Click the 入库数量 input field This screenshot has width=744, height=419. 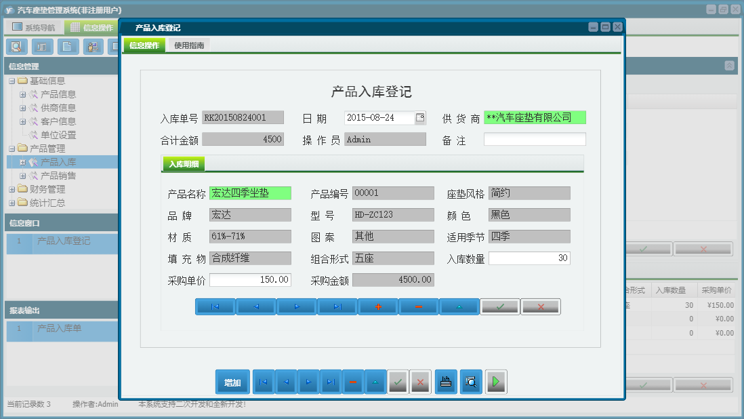(x=529, y=258)
